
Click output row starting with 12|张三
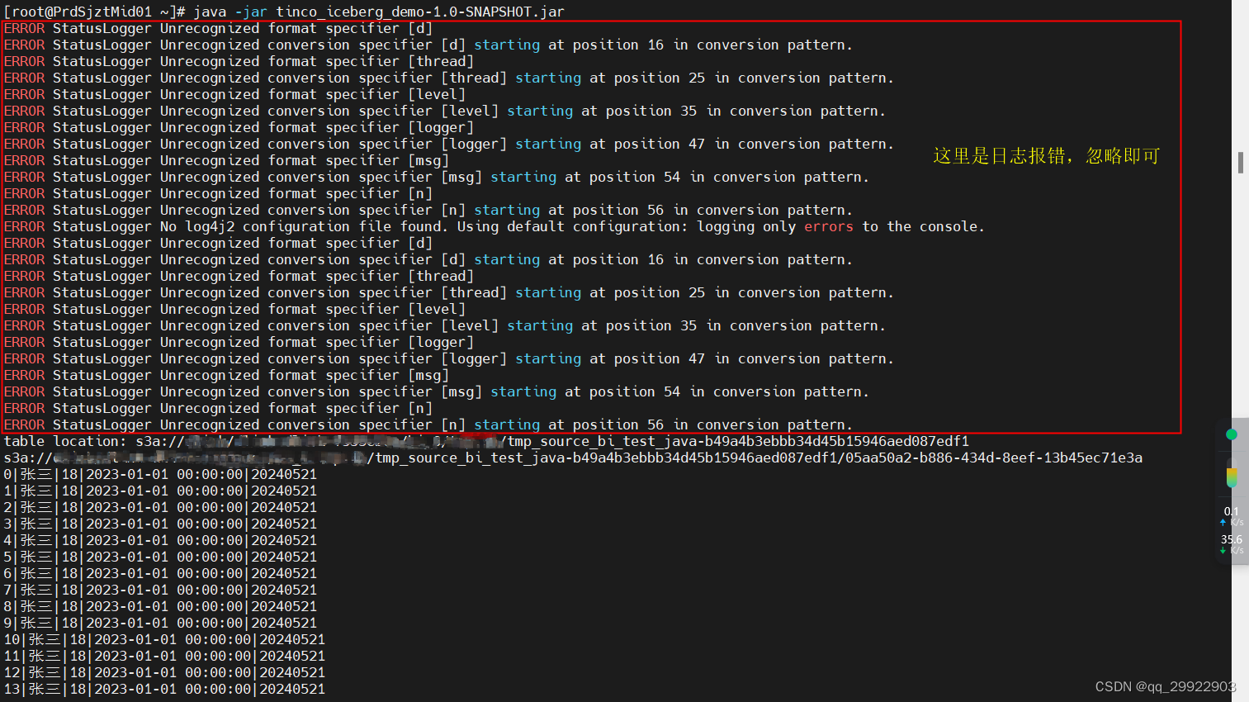[x=164, y=672]
